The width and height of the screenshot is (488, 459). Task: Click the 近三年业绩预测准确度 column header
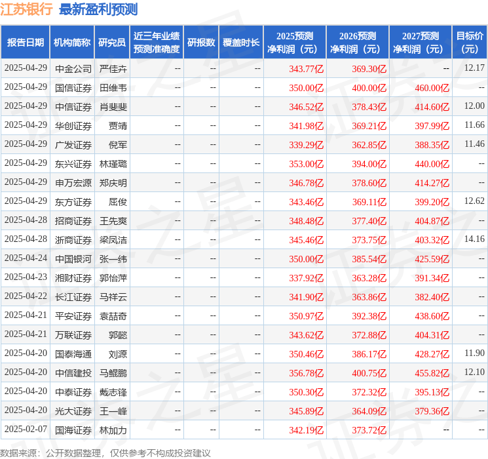[x=157, y=43]
